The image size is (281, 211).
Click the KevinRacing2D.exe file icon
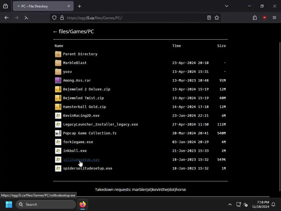(58, 116)
